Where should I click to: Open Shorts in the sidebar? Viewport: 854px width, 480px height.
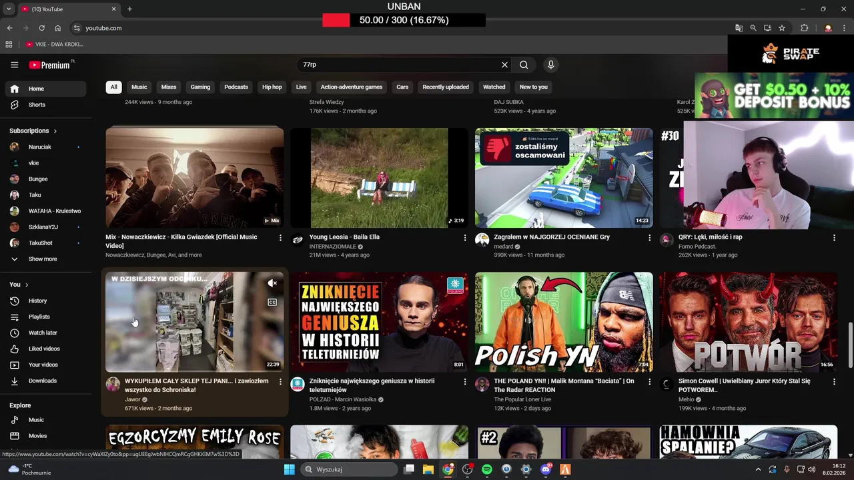coord(45,105)
